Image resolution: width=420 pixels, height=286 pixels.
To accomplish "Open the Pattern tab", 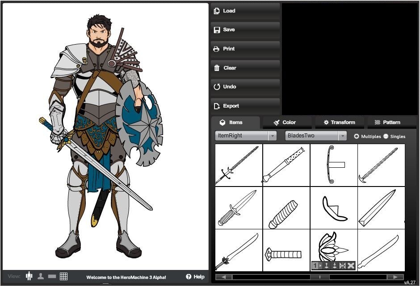I will [387, 122].
